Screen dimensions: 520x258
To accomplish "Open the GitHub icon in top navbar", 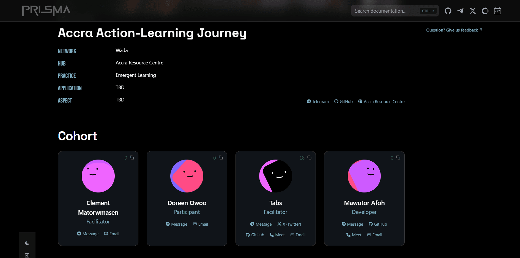I will coord(448,11).
